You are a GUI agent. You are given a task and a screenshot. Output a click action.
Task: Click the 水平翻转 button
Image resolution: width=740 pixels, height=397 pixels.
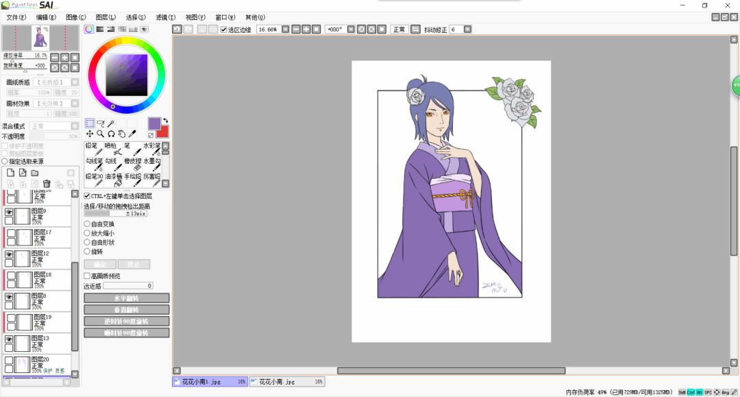click(126, 298)
